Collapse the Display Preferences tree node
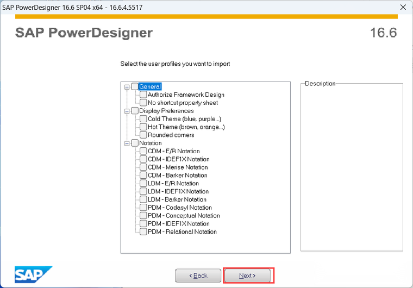Screen dimensions: 413x288 pyautogui.click(x=127, y=111)
